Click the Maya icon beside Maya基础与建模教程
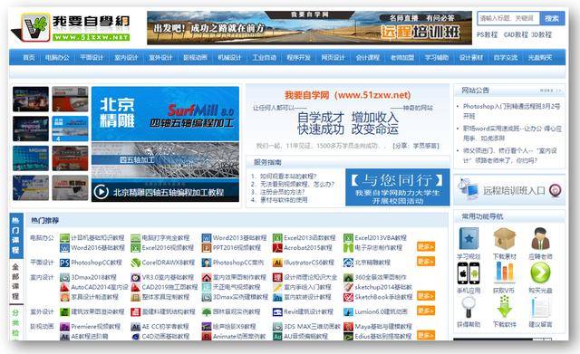 [x=348, y=327]
